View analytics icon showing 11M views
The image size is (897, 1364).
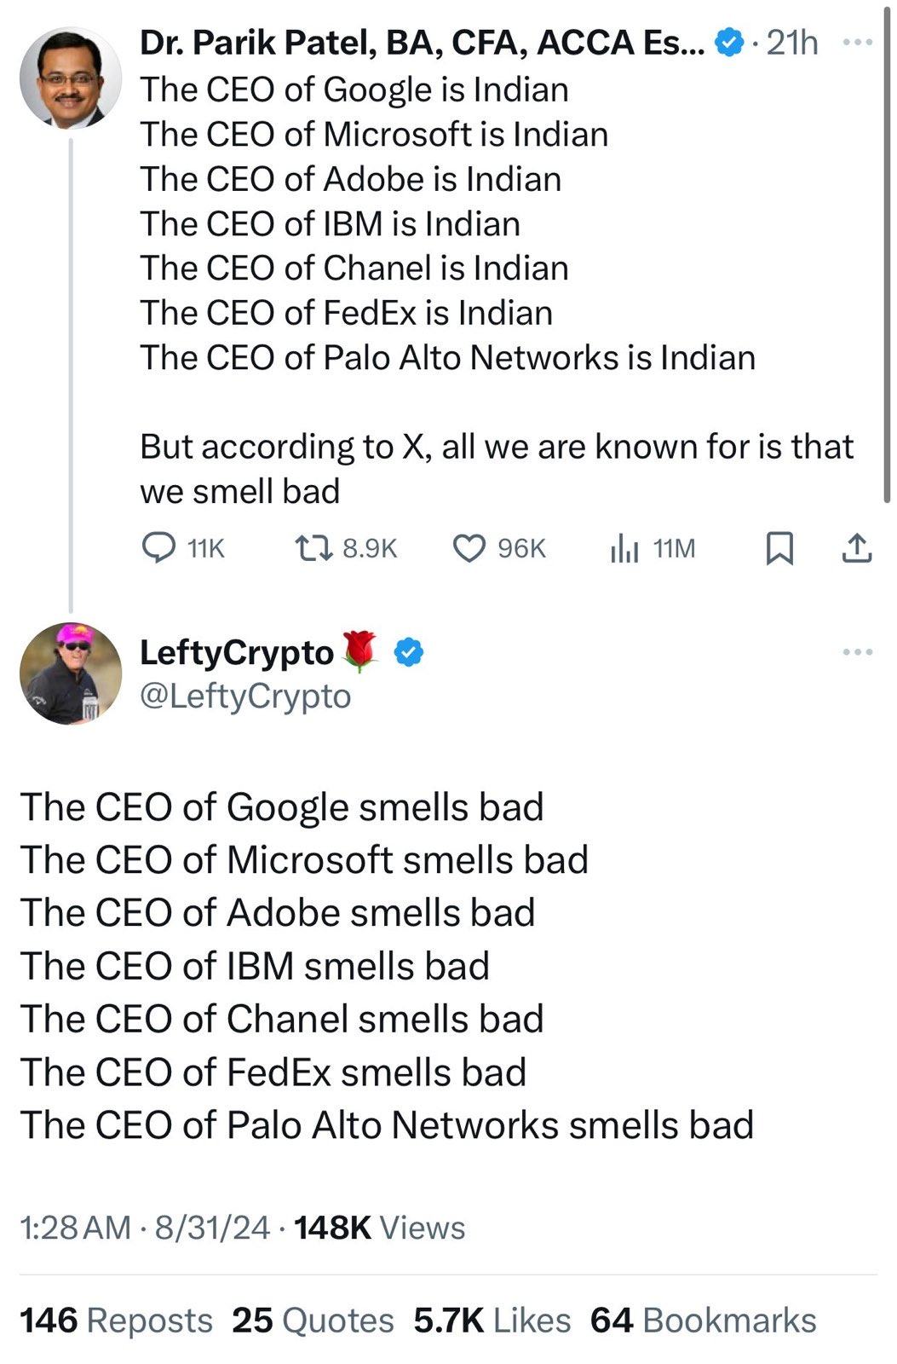point(624,547)
